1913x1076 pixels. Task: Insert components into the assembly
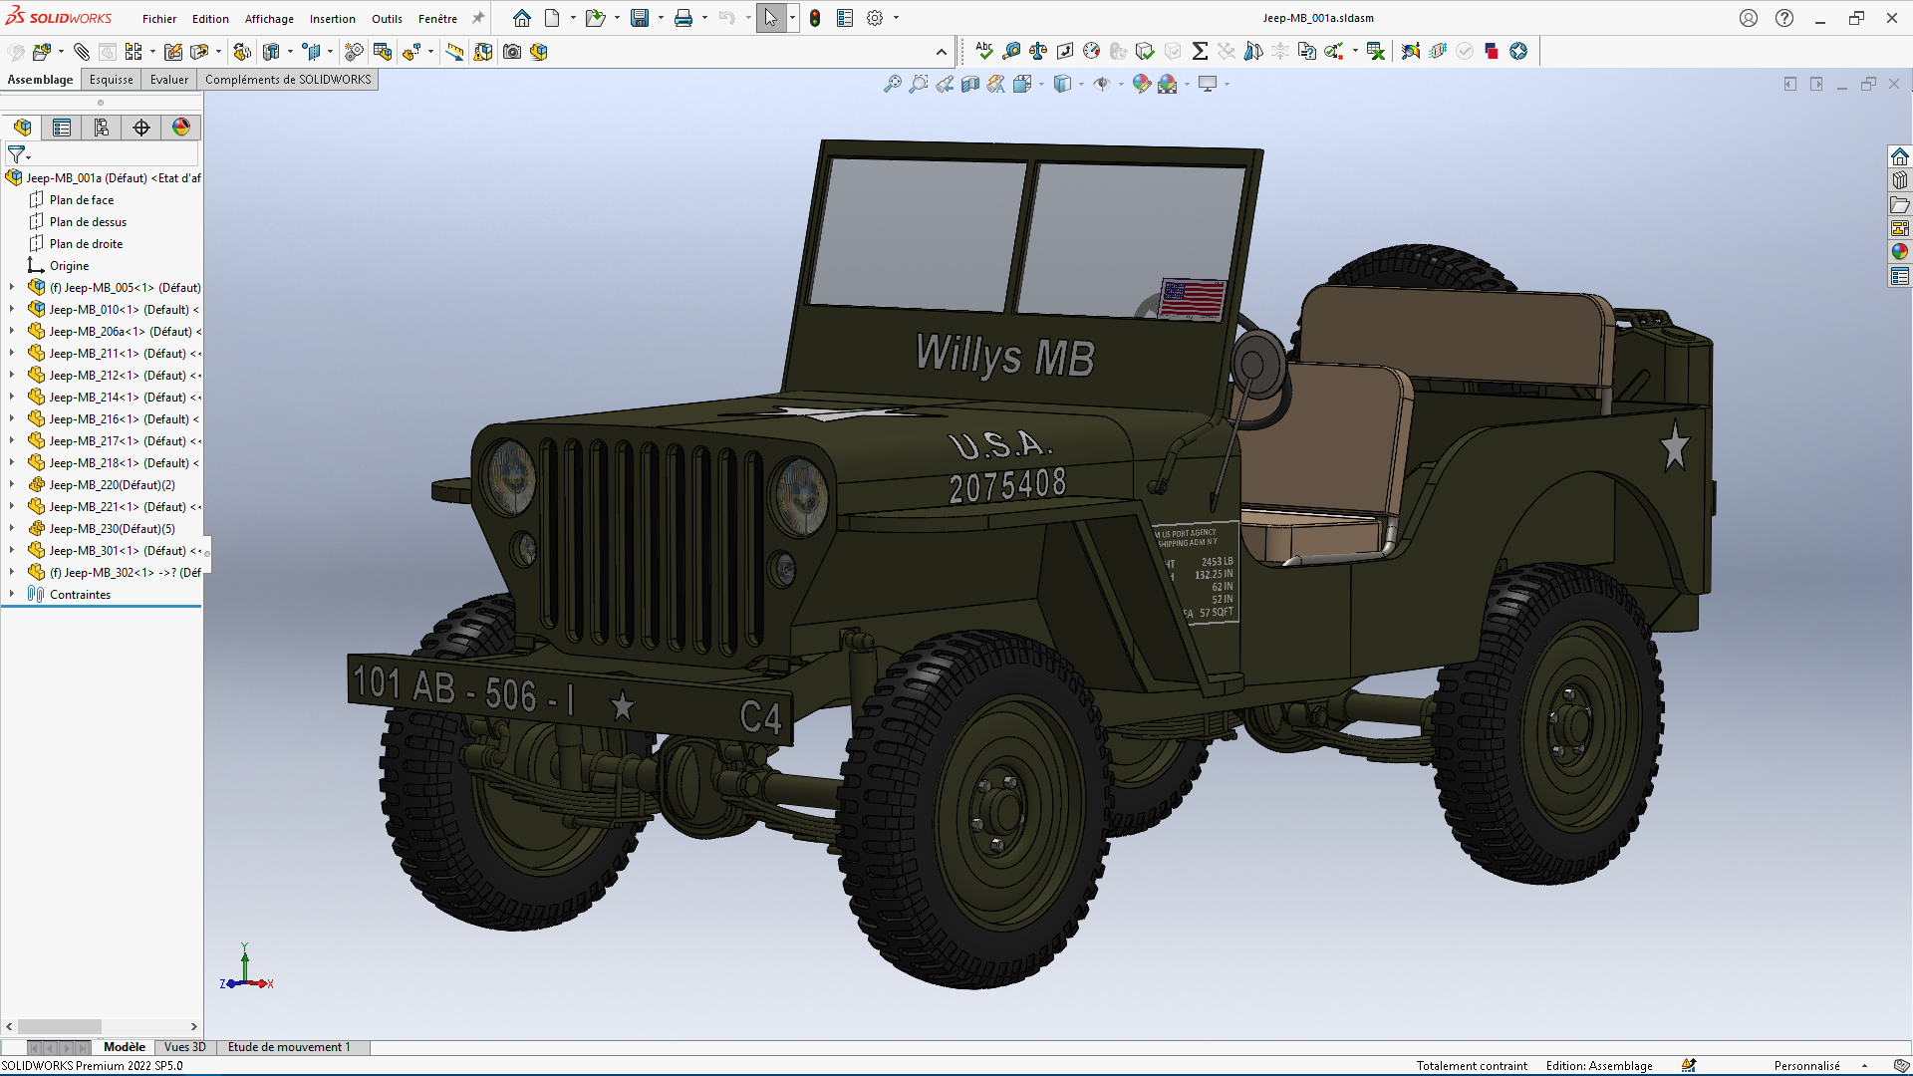click(x=42, y=52)
